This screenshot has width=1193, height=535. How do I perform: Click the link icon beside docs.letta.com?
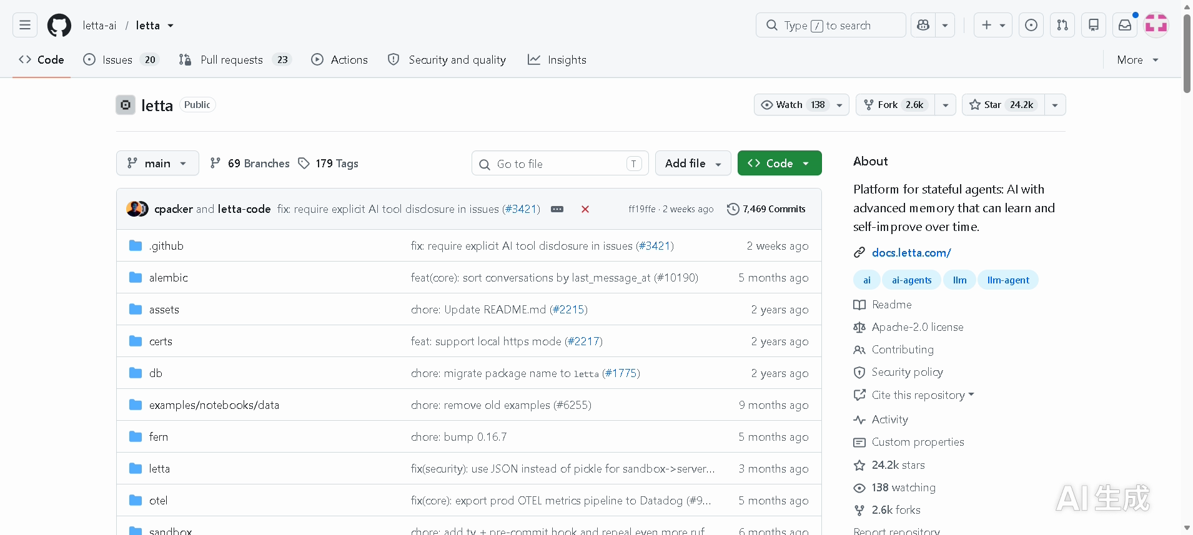tap(859, 252)
